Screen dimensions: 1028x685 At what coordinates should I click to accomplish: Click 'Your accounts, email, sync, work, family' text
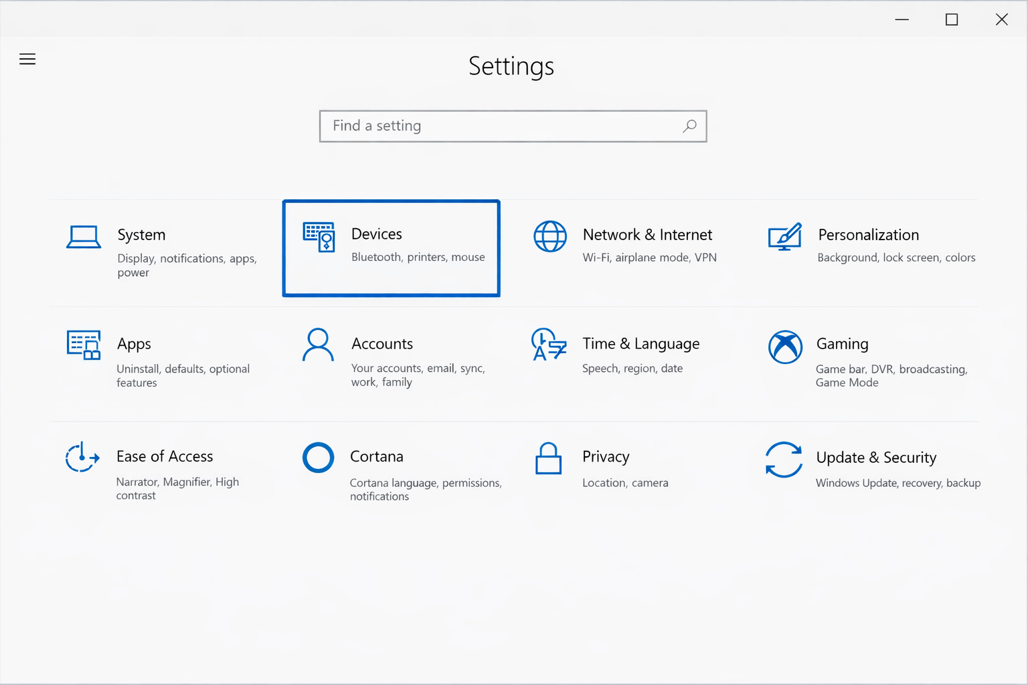pyautogui.click(x=418, y=375)
